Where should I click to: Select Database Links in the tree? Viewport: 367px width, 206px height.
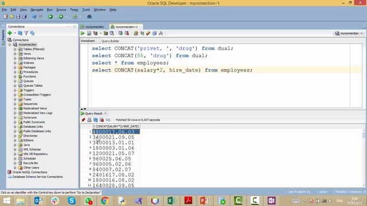pos(33,126)
